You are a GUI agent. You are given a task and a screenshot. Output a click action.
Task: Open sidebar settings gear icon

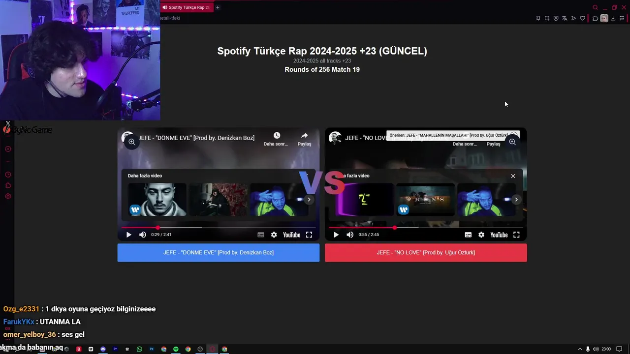[8, 196]
